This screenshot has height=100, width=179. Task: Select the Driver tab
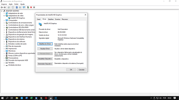44,19
